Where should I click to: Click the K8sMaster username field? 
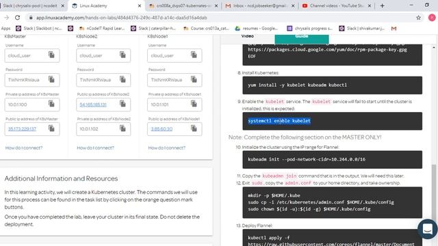coord(32,55)
